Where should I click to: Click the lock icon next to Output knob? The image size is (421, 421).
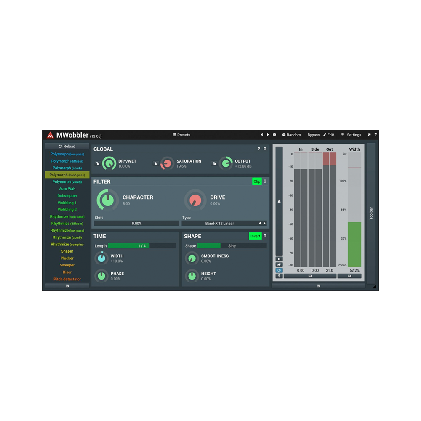pos(214,164)
